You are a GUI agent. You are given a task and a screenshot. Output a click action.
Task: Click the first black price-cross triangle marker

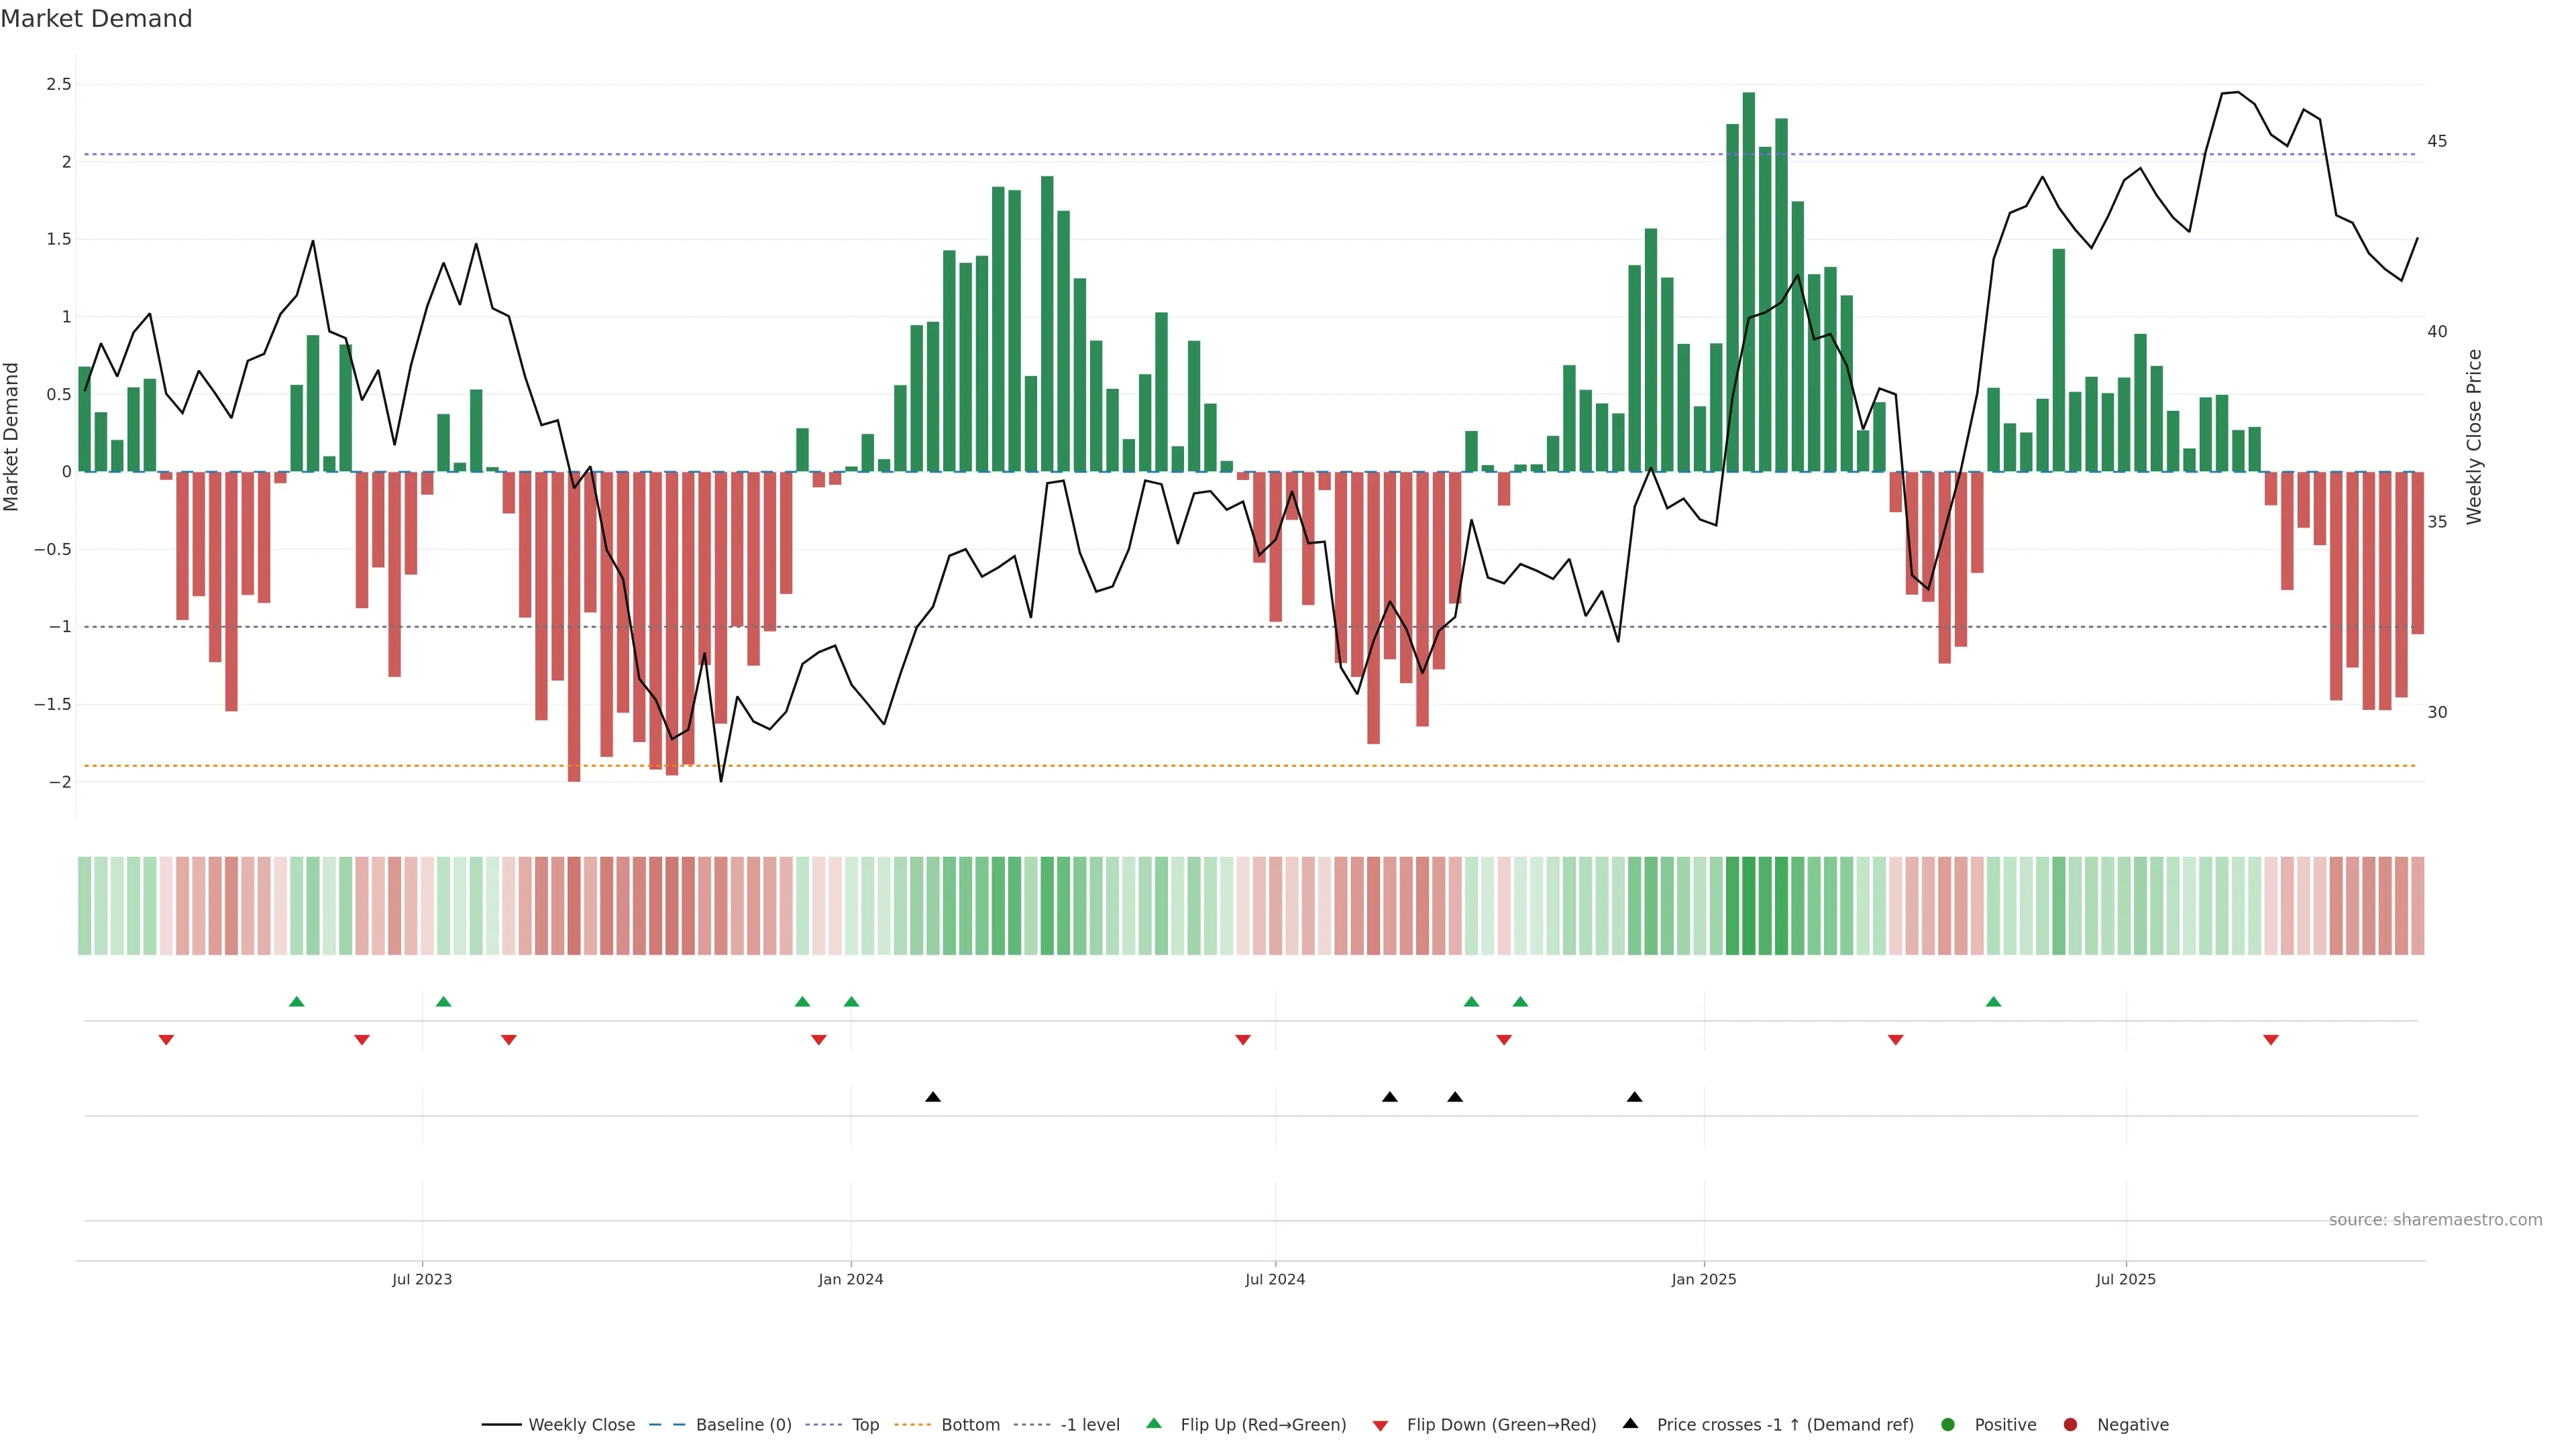coord(933,1097)
